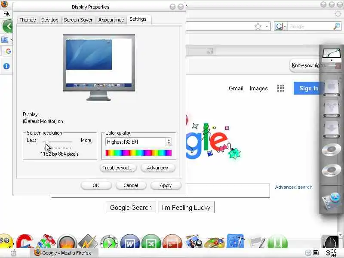Click the Troubleshoot button
This screenshot has width=344, height=258.
coord(118,168)
